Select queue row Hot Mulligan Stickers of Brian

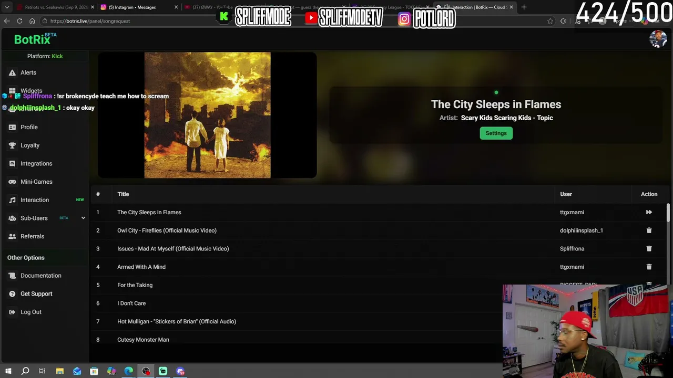(x=322, y=321)
